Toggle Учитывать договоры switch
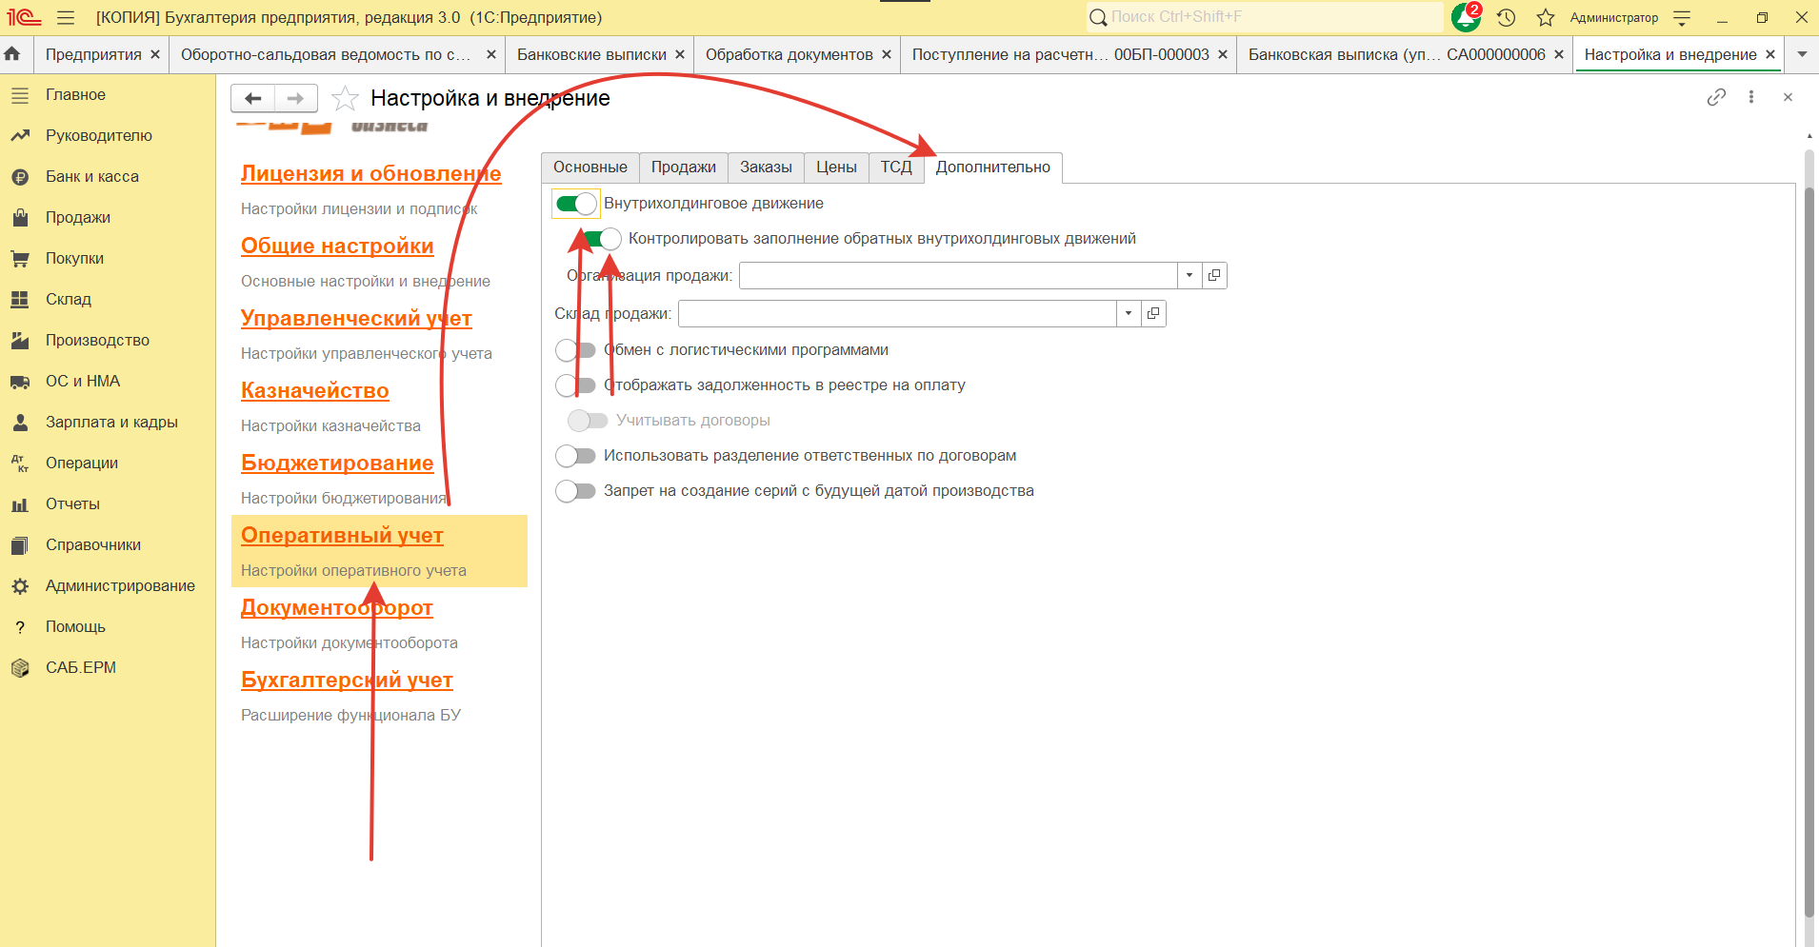The width and height of the screenshot is (1819, 947). tap(588, 421)
